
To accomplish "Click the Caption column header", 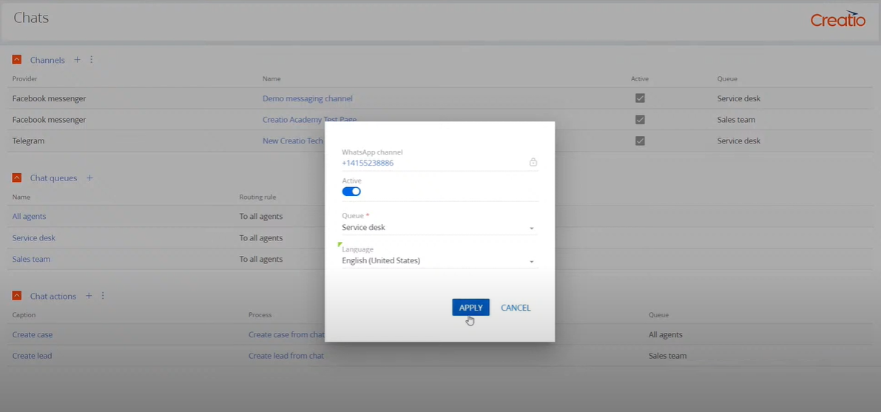I will [x=24, y=315].
